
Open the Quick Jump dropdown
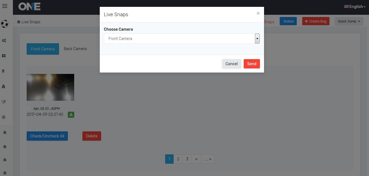click(349, 21)
